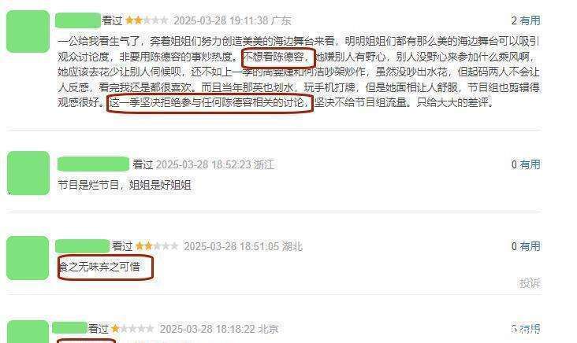This screenshot has width=577, height=343.
Task: Open the avatar of the 北京 reviewer
Action: tap(28, 332)
